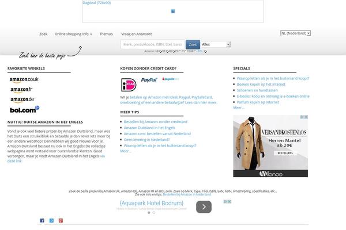
Task: Select the second ad carousel dot
Action: pyautogui.click(x=154, y=213)
